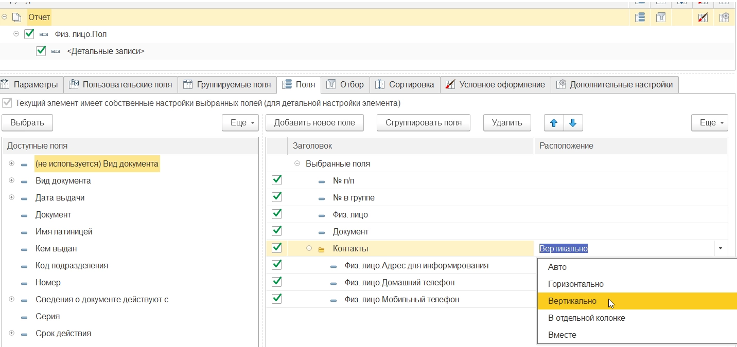The width and height of the screenshot is (737, 347).
Task: Click the document icon beside Отчет
Action: 17,17
